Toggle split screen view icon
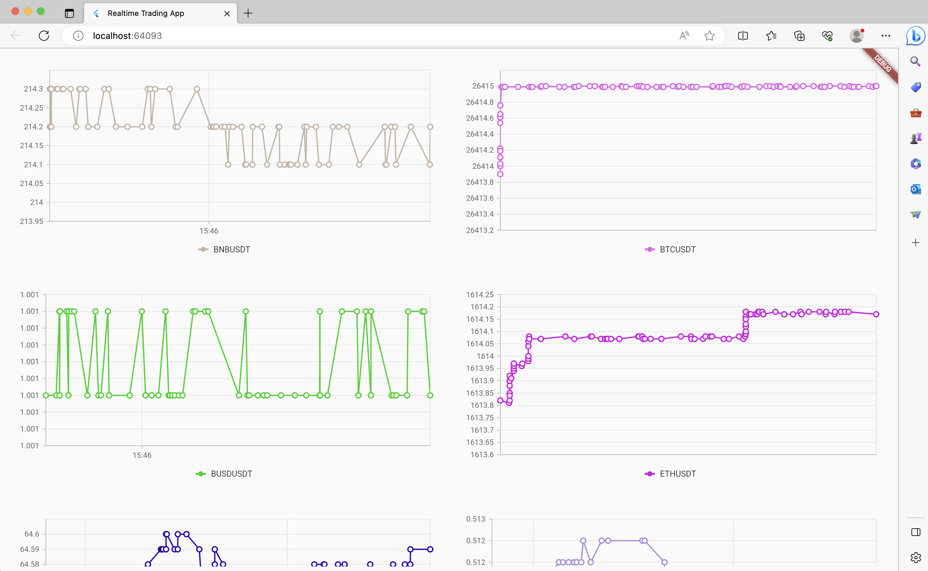928x571 pixels. point(742,35)
